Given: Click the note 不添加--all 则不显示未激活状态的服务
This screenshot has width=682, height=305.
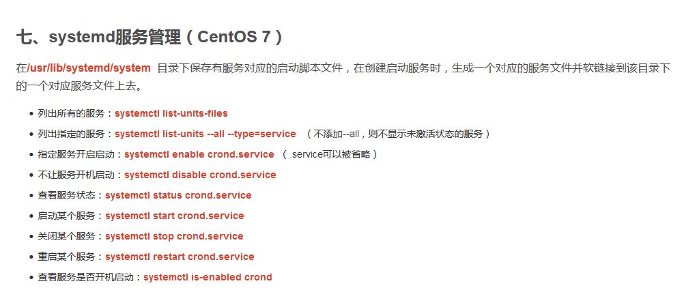Looking at the screenshot, I should pos(398,134).
